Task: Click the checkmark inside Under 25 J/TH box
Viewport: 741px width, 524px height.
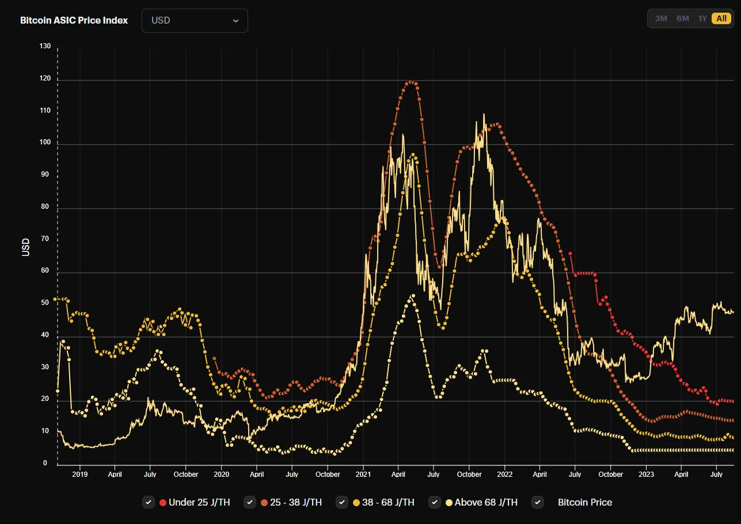Action: pyautogui.click(x=149, y=502)
